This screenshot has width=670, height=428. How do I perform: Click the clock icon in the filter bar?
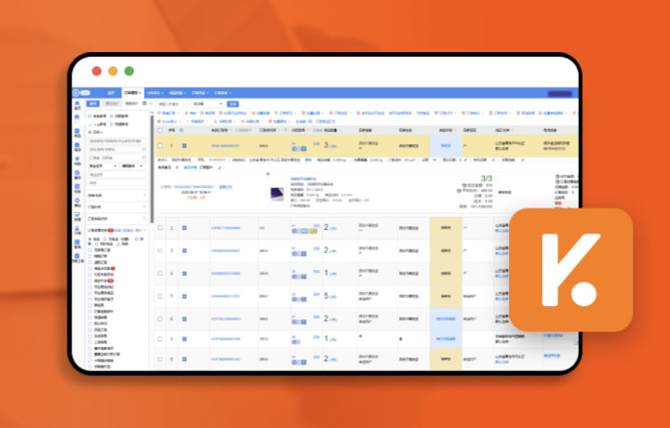(144, 103)
